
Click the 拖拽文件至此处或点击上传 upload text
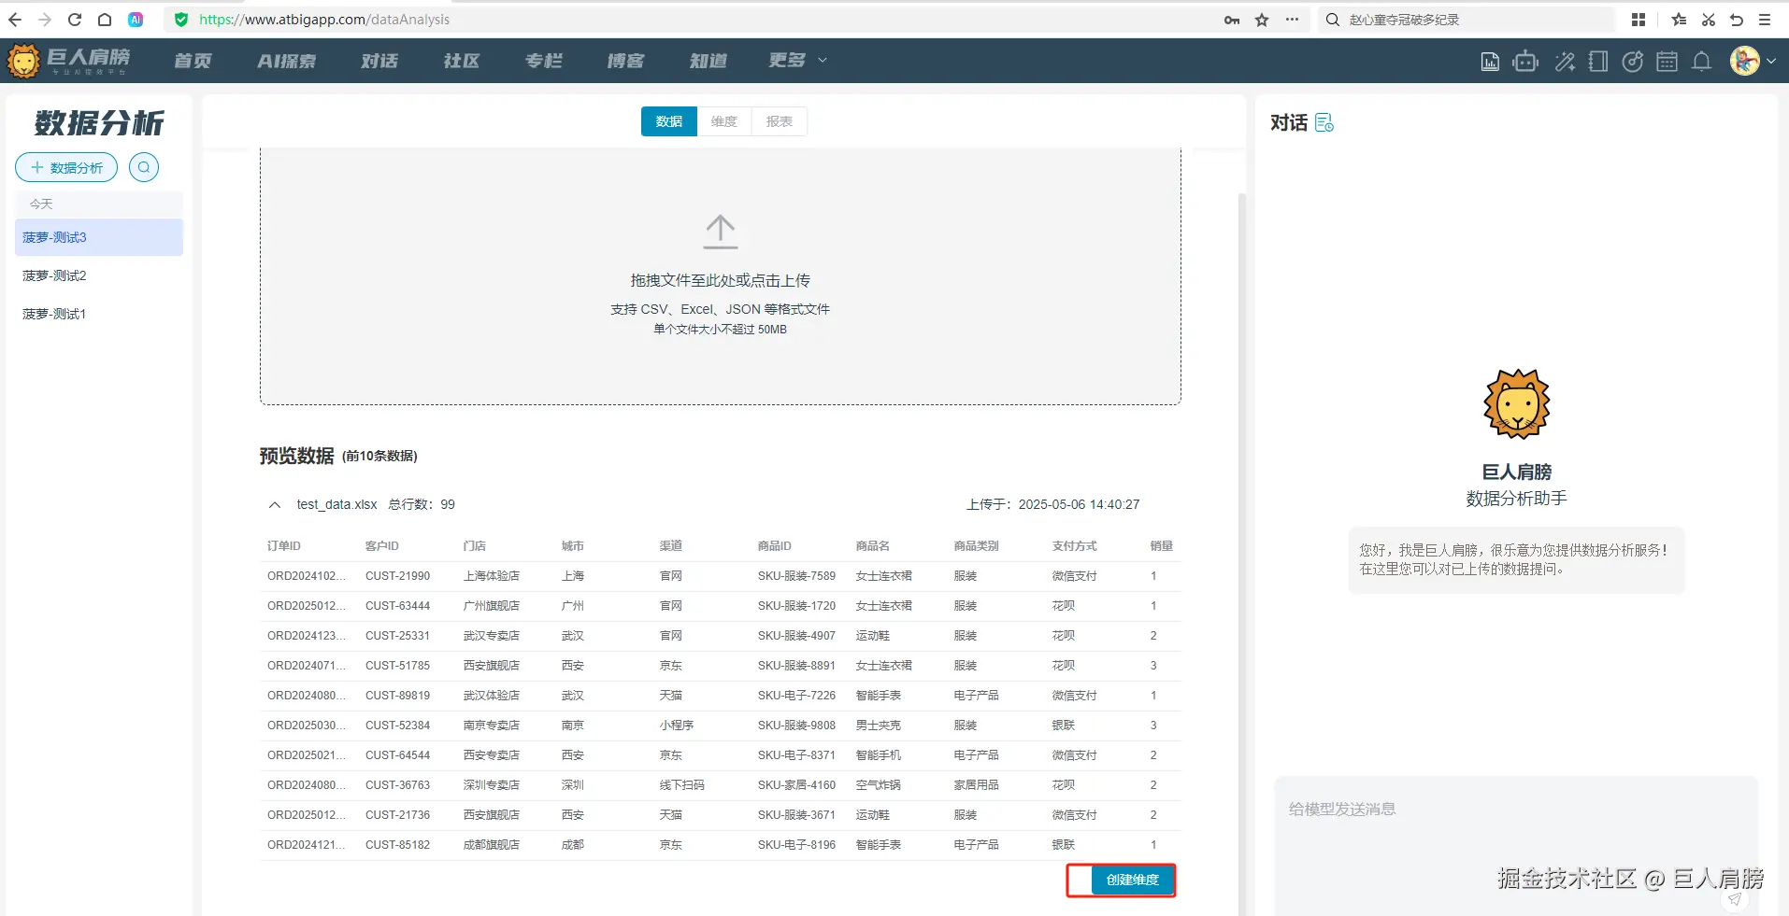click(x=721, y=280)
